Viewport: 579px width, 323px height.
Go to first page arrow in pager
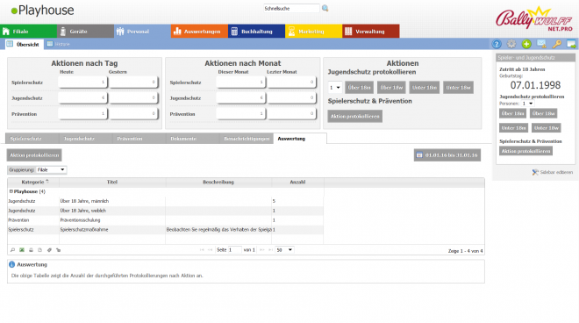[202, 250]
